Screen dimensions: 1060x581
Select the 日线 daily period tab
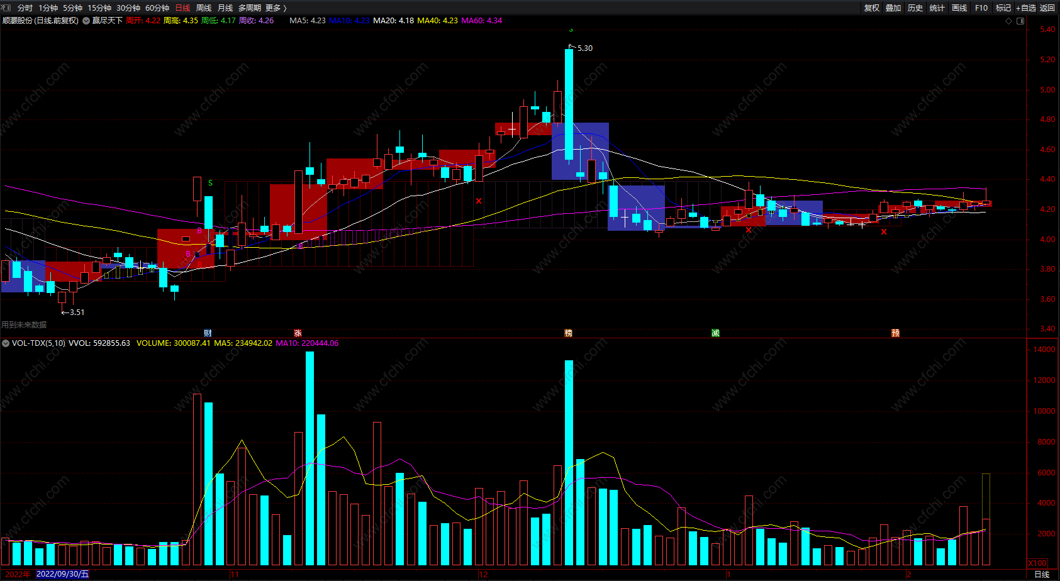click(x=182, y=8)
